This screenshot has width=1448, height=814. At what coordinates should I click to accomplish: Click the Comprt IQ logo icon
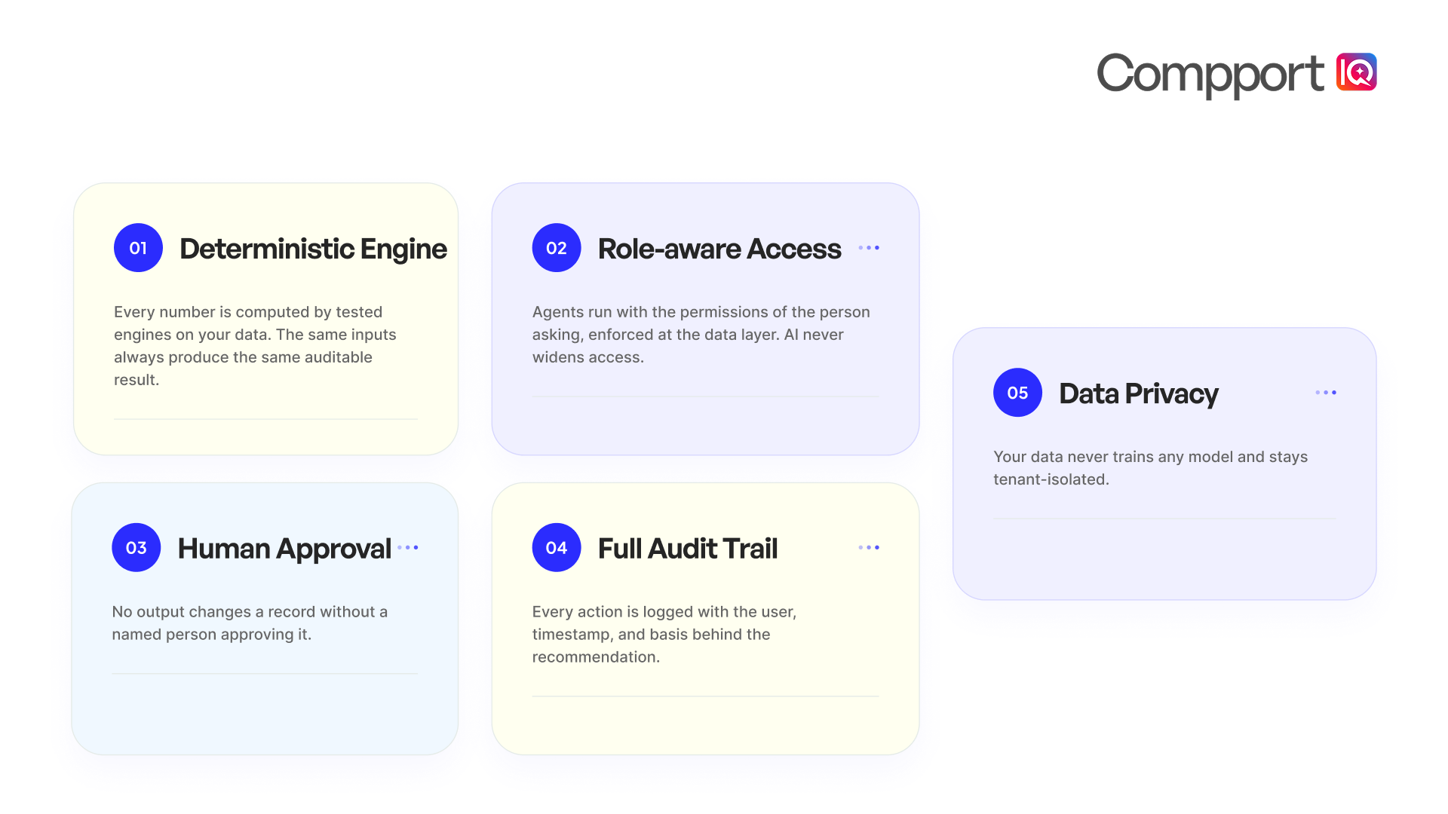[x=1356, y=72]
